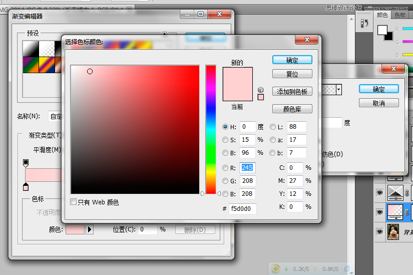Image resolution: width=413 pixels, height=275 pixels.
Task: Switch to the 颜色 panel tab
Action: [382, 15]
